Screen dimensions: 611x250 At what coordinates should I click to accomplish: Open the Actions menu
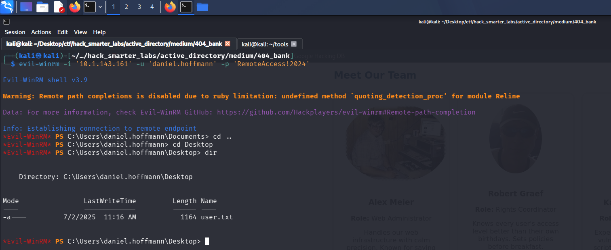coord(41,32)
